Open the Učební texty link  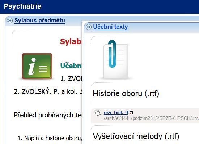tap(110, 27)
